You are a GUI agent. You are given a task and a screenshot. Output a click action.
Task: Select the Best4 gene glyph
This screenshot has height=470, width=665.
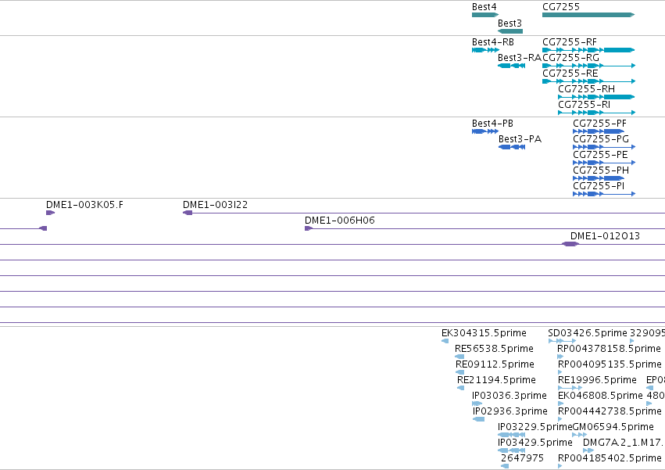[485, 15]
